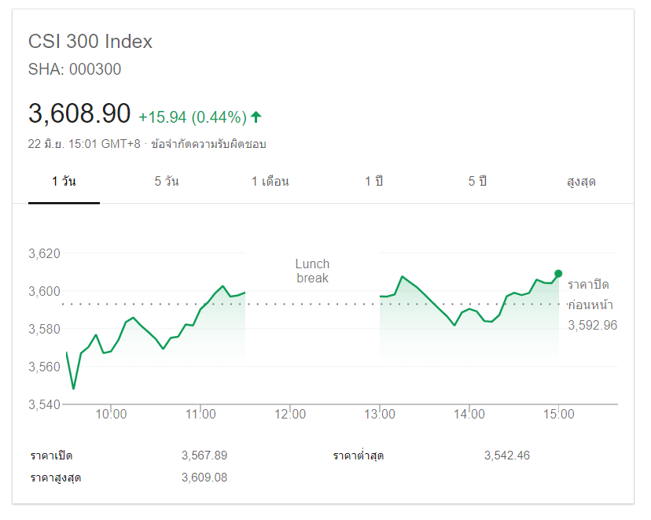Show the 1 ปี chart range

373,182
